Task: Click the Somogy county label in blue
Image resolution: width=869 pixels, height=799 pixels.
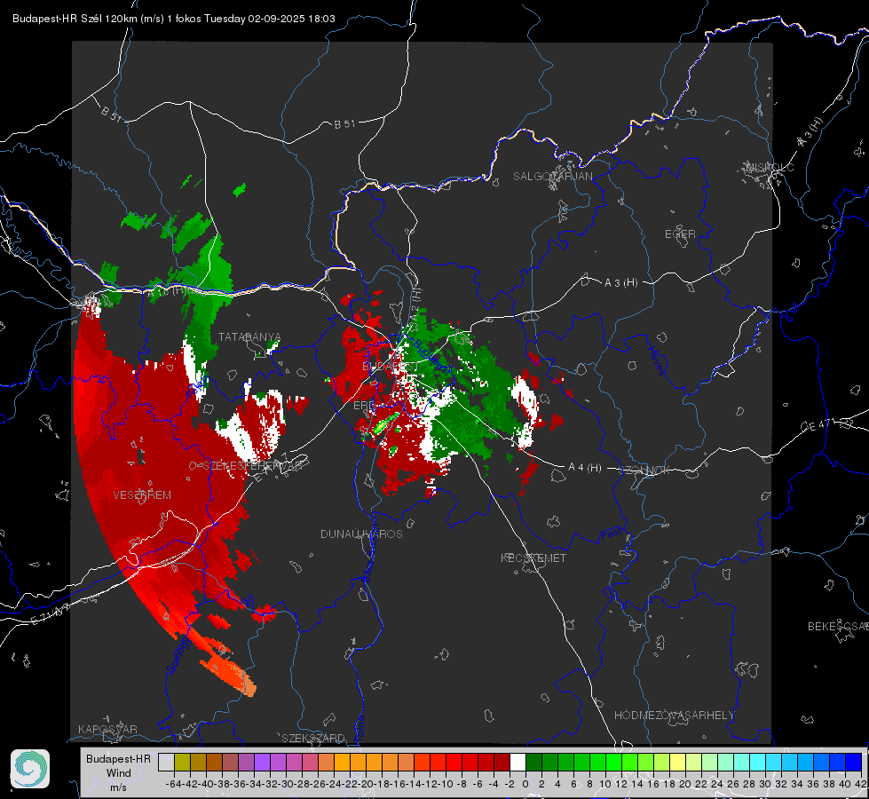Action: 178,656
